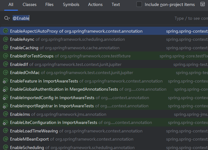This screenshot has width=208, height=150.
Task: Click EnableAspectJAutoProxy annotation icon
Action: [x=5, y=31]
